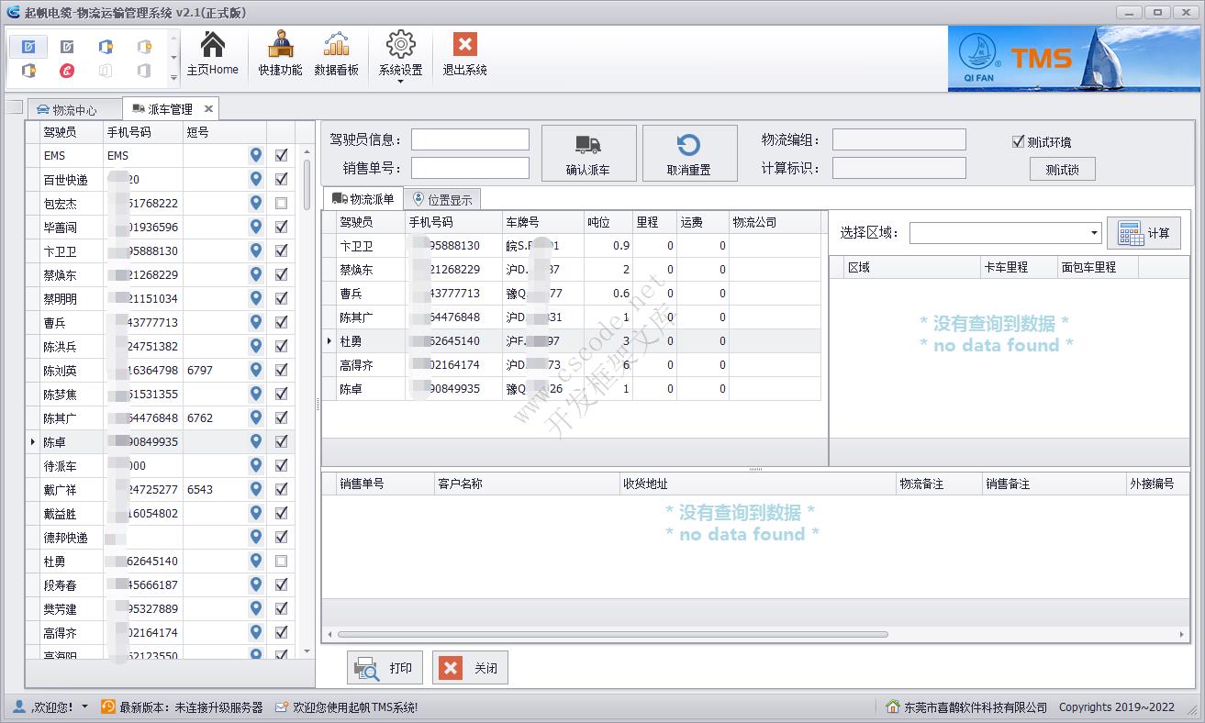Open the 数据看板 data dashboard icon
The image size is (1205, 723).
point(337,46)
